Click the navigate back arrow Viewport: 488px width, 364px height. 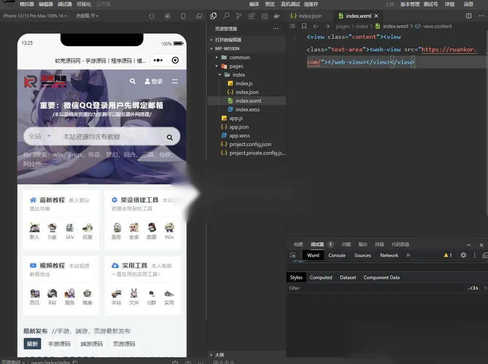click(316, 26)
